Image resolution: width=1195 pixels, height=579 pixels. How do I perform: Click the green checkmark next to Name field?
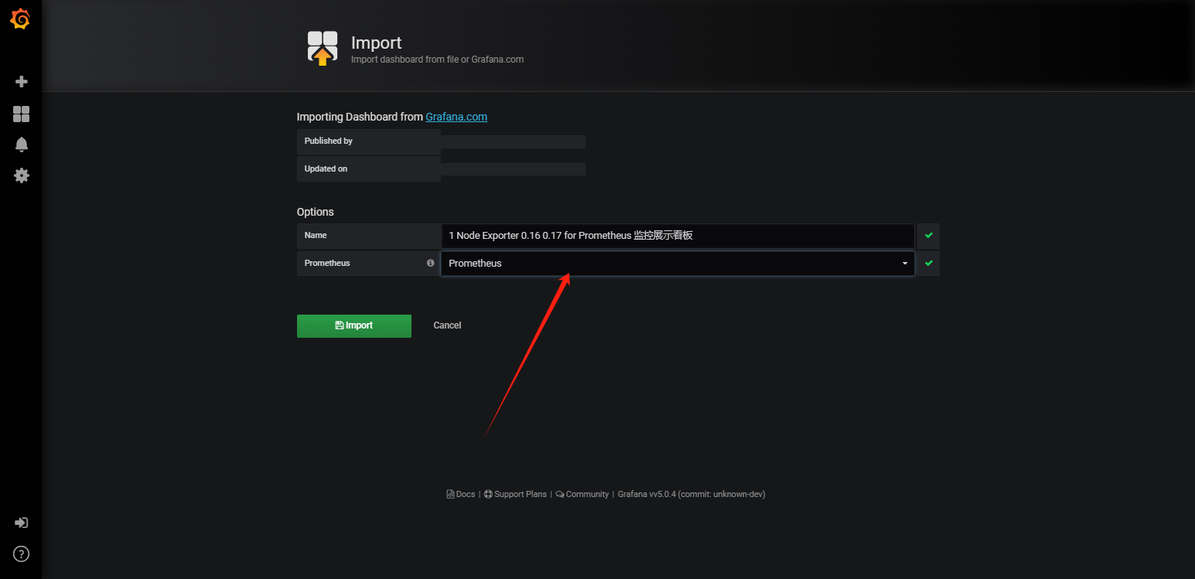point(928,236)
